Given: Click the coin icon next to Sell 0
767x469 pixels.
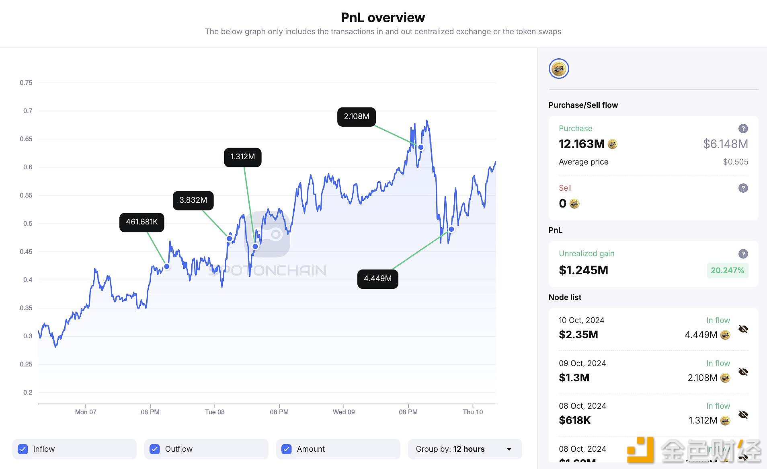Looking at the screenshot, I should (x=574, y=204).
